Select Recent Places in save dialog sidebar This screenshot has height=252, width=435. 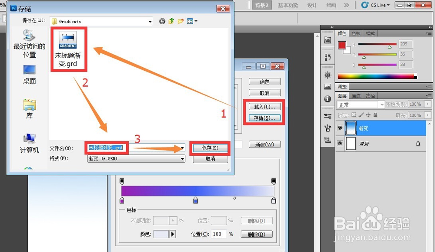(30, 43)
